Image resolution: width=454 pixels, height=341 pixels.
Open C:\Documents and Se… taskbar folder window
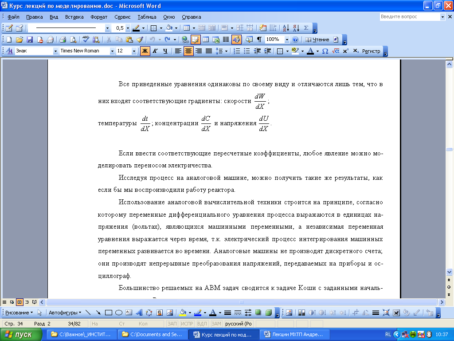click(153, 334)
